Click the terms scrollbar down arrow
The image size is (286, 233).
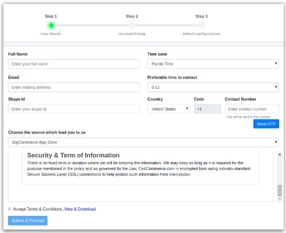[280, 199]
